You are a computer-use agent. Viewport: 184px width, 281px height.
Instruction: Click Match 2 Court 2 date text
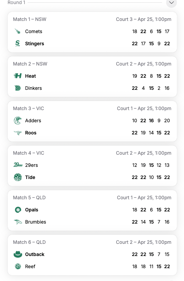[x=144, y=64]
